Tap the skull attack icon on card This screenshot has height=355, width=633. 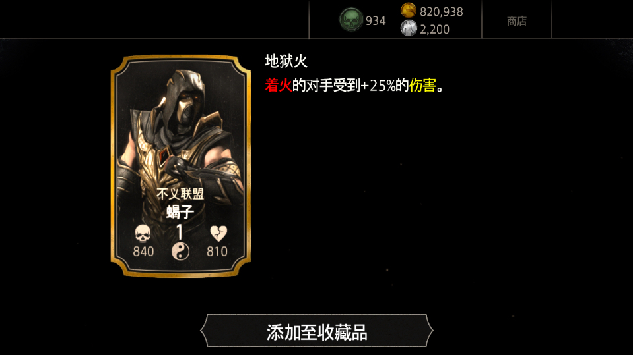pyautogui.click(x=143, y=234)
